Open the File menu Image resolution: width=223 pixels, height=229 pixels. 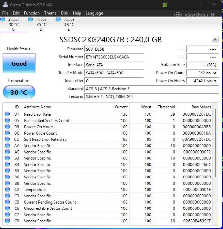coord(5,13)
